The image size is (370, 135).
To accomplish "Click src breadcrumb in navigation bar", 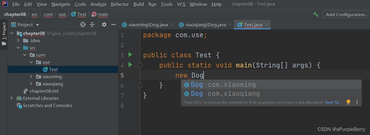I will [35, 14].
